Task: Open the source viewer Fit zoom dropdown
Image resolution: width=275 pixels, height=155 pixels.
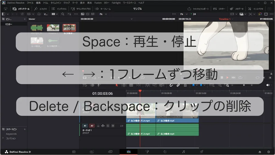Action: 103,14
